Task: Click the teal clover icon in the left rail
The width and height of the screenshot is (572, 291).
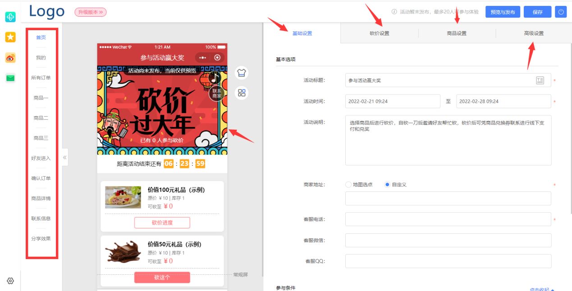Action: pos(10,17)
